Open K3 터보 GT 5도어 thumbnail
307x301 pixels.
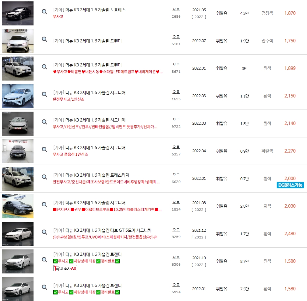18,234
